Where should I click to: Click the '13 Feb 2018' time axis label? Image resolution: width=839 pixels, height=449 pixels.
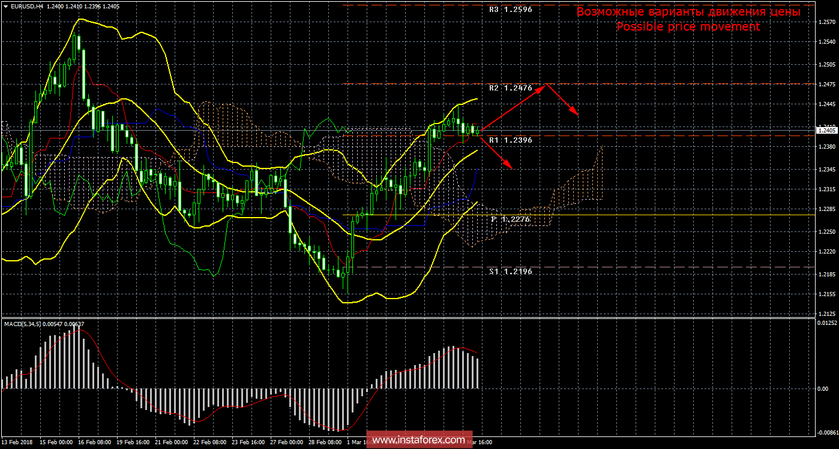click(x=18, y=442)
